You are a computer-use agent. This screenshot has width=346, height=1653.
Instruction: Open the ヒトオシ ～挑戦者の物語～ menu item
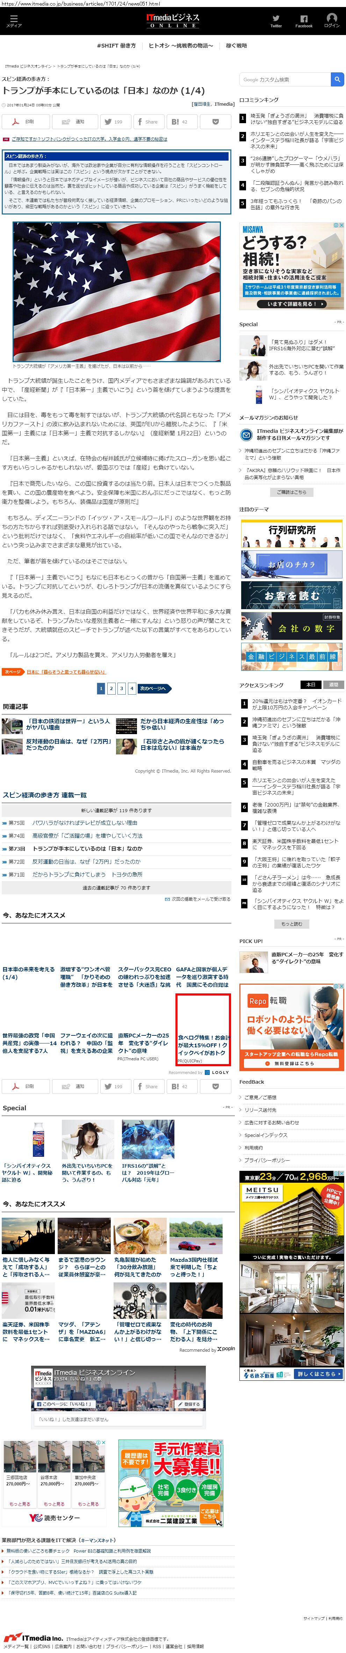pos(181,45)
